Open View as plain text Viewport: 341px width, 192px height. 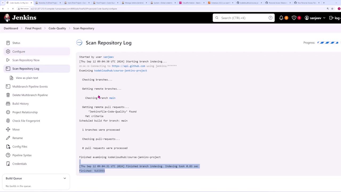(x=27, y=78)
